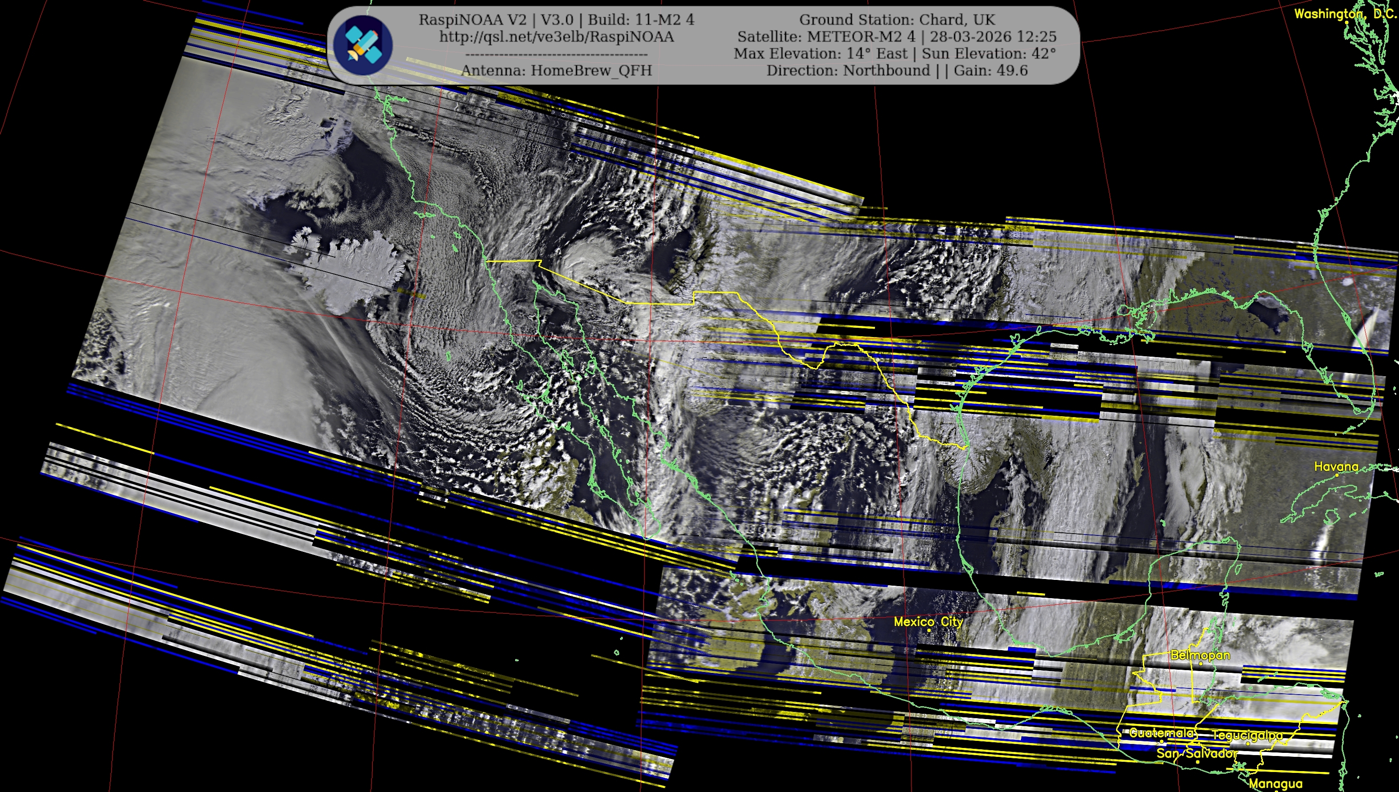Click the Direction Northbound Gain text
Image resolution: width=1399 pixels, height=792 pixels.
coord(896,70)
